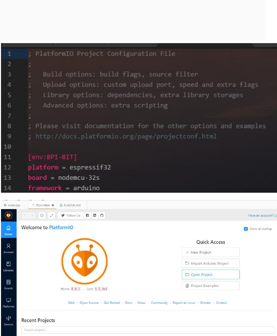
Task: Open the GitHub icon link
Action: pyautogui.click(x=102, y=215)
